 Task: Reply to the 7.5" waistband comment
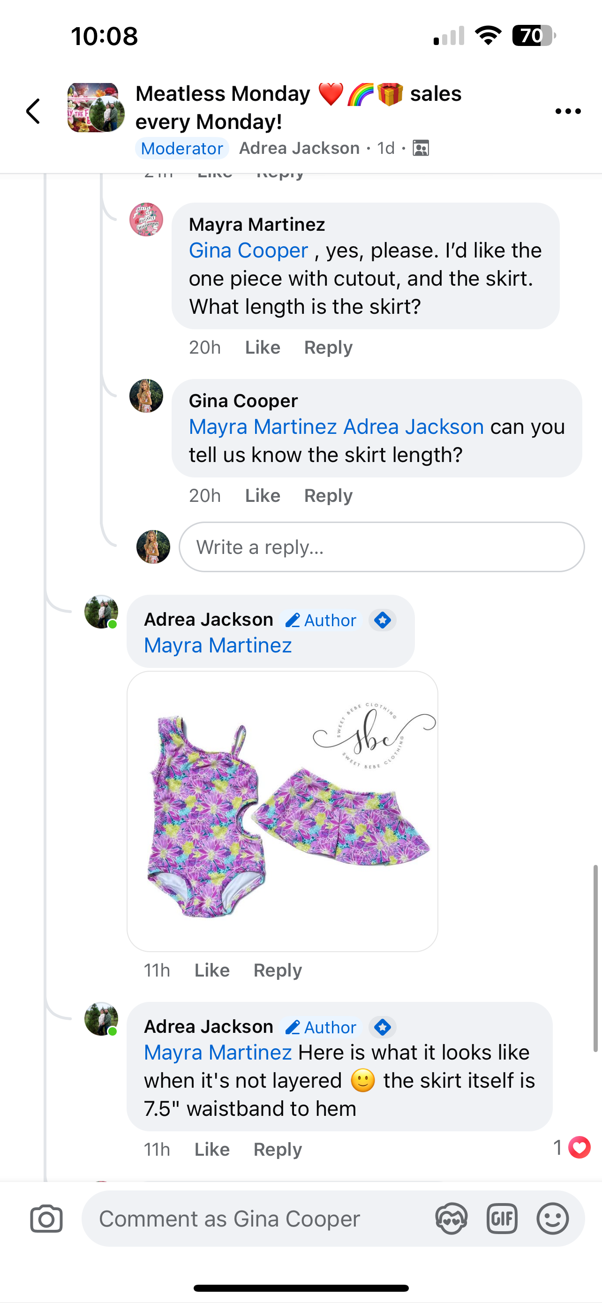point(278,1149)
